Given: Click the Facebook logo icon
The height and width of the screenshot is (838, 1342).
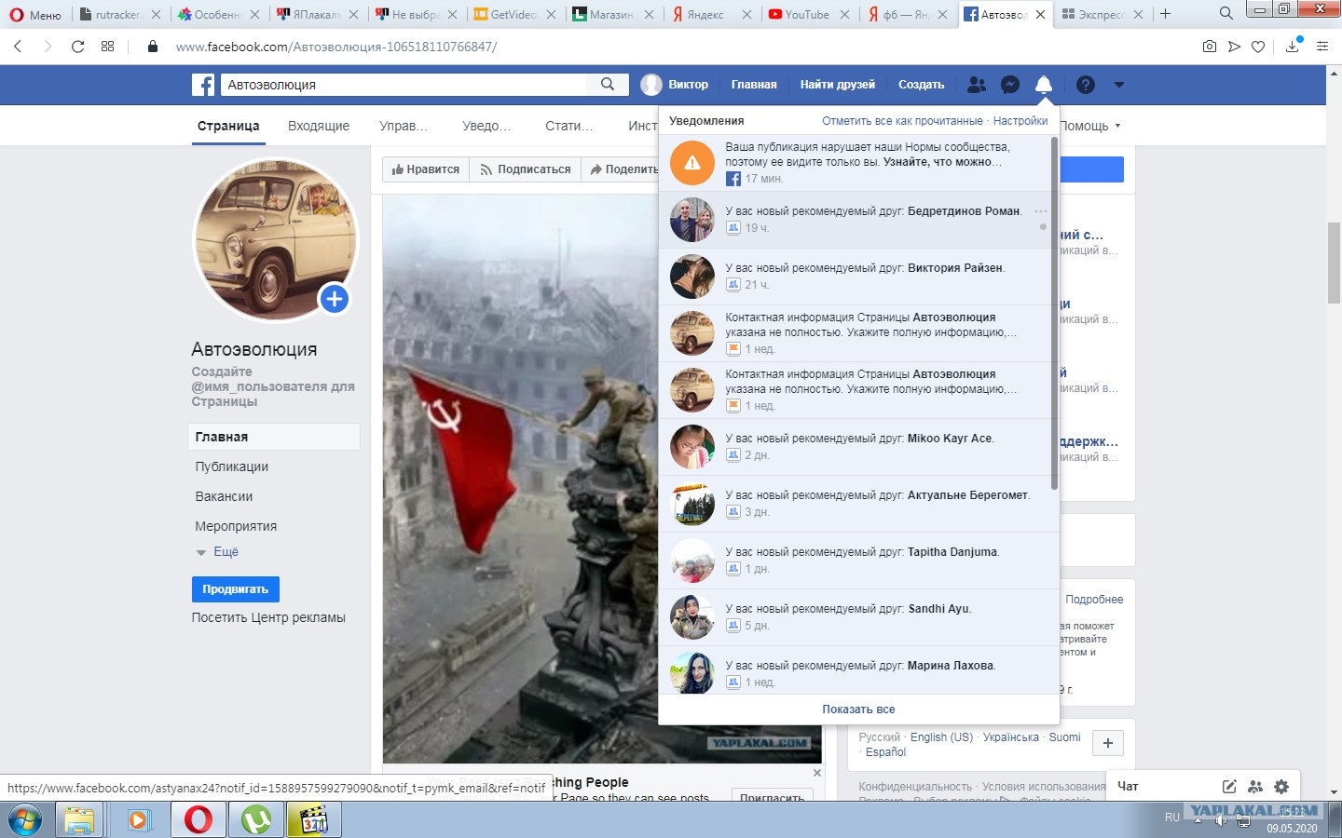Looking at the screenshot, I should pos(203,85).
